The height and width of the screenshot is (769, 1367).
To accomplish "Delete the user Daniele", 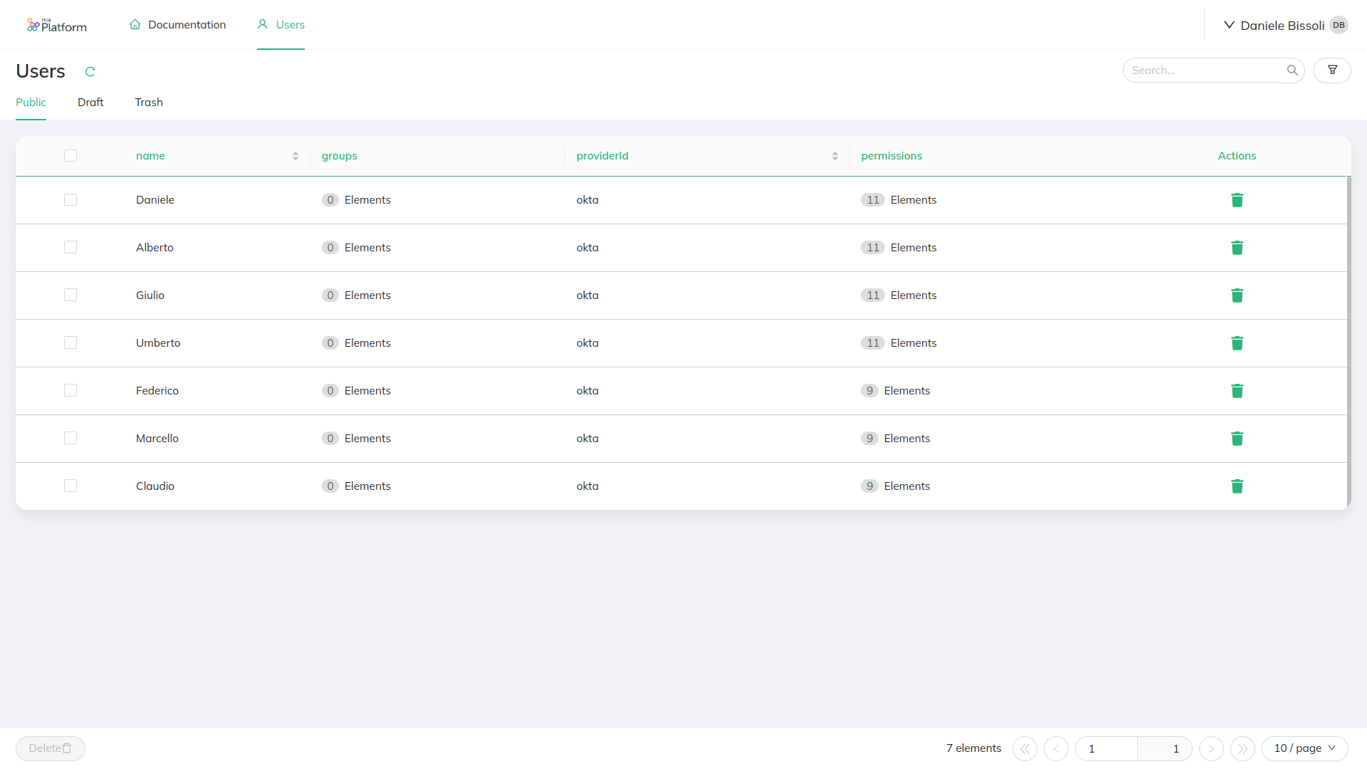I will click(1237, 200).
